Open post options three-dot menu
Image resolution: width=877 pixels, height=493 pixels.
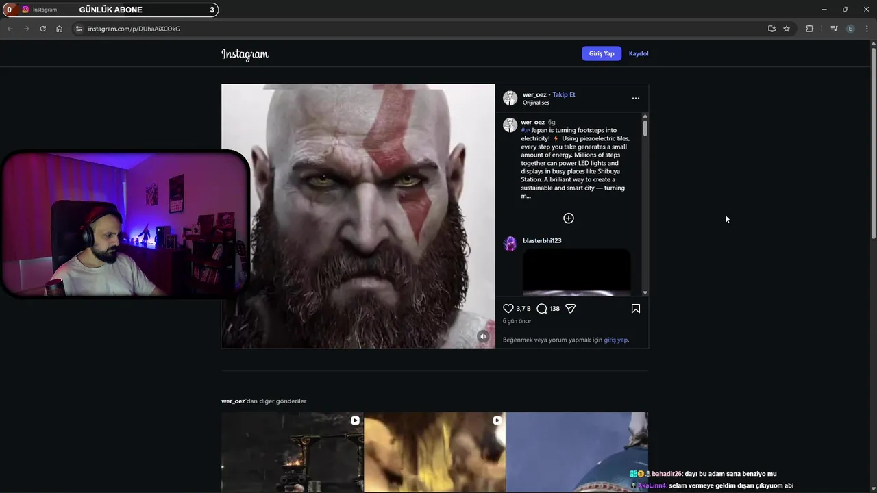pos(636,98)
